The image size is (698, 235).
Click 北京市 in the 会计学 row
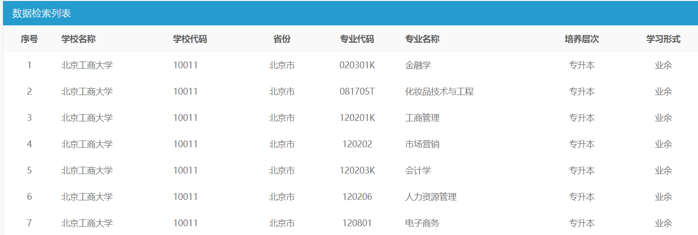[282, 170]
